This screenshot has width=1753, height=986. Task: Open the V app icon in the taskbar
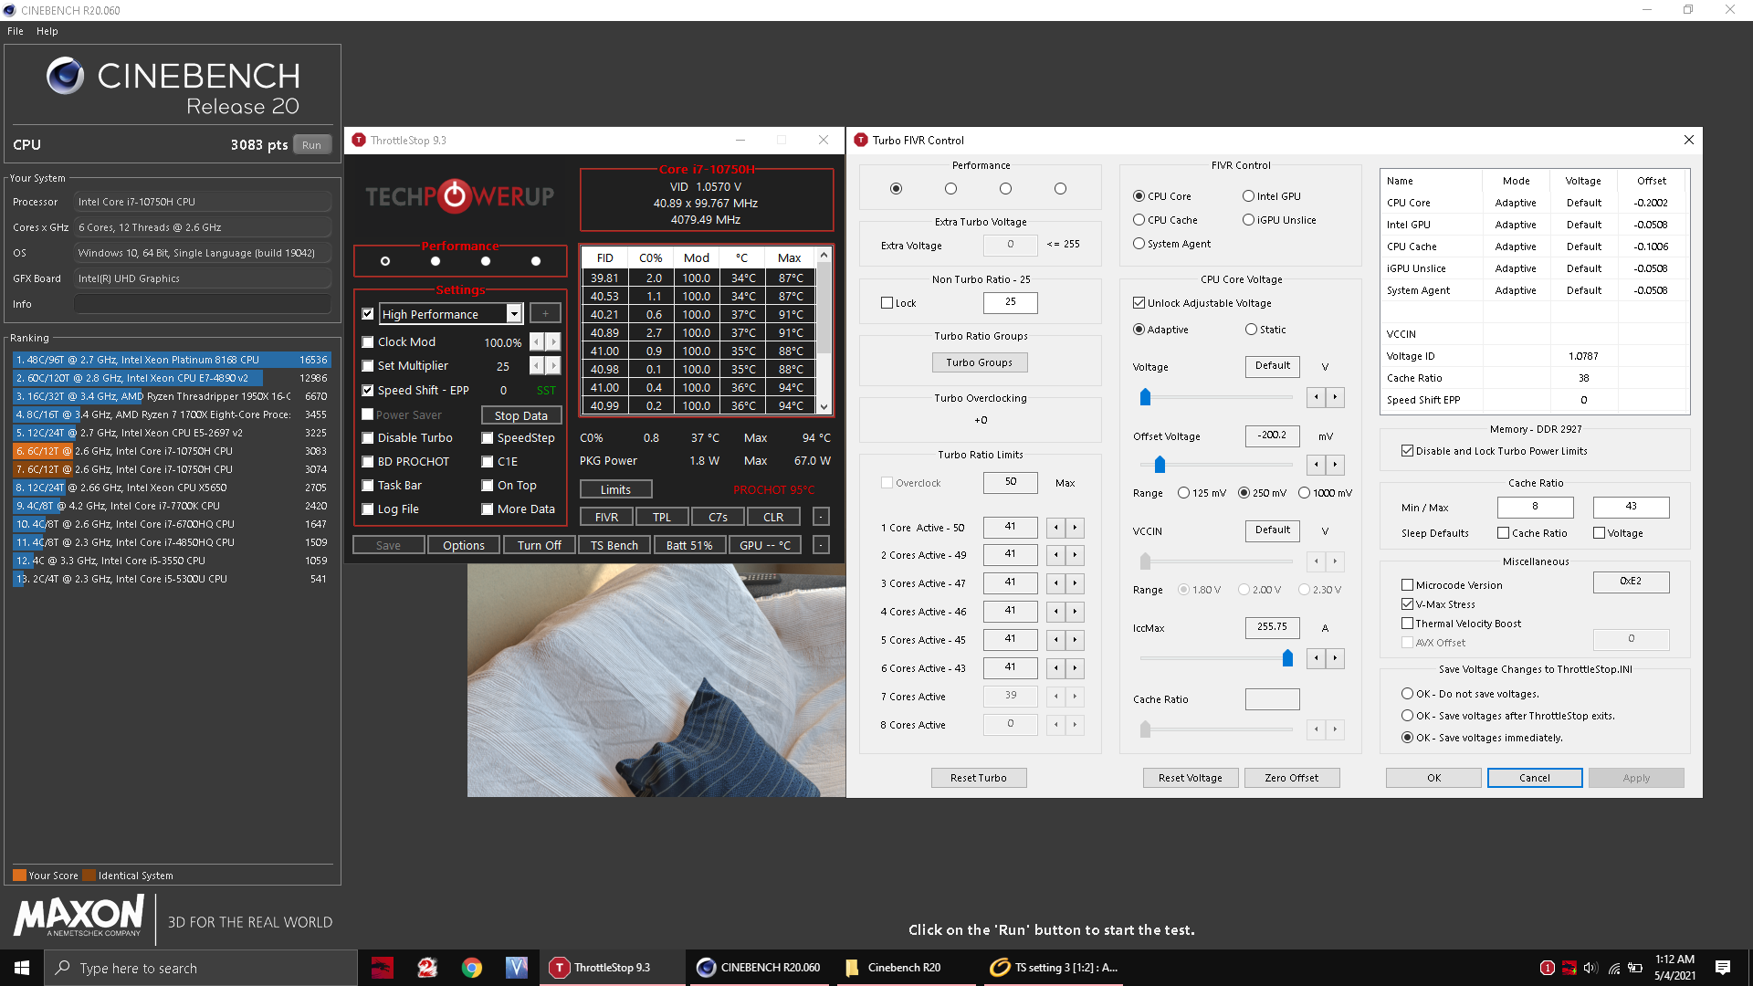(517, 968)
